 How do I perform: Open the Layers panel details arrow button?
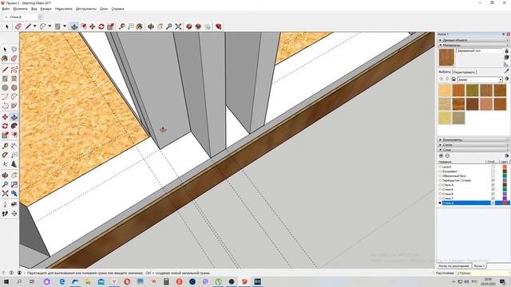coord(506,156)
